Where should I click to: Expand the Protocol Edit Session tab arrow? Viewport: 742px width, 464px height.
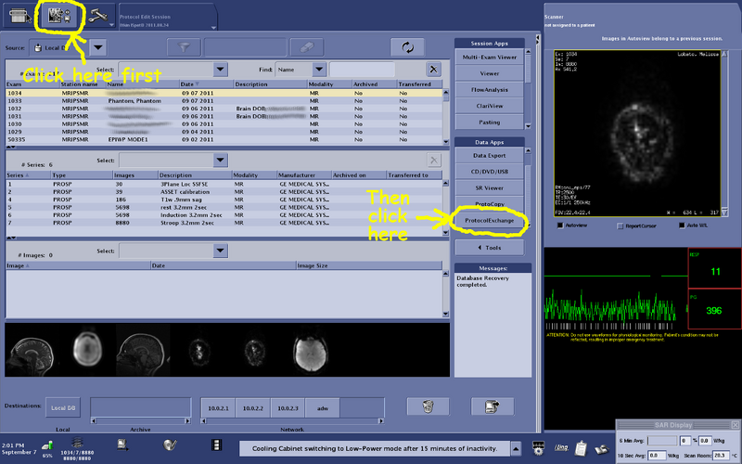pyautogui.click(x=213, y=28)
